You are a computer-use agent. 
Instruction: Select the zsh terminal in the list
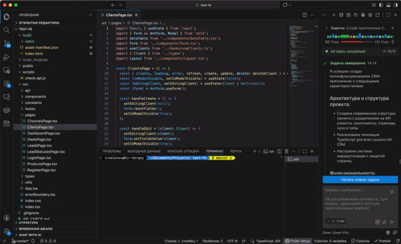[301, 159]
